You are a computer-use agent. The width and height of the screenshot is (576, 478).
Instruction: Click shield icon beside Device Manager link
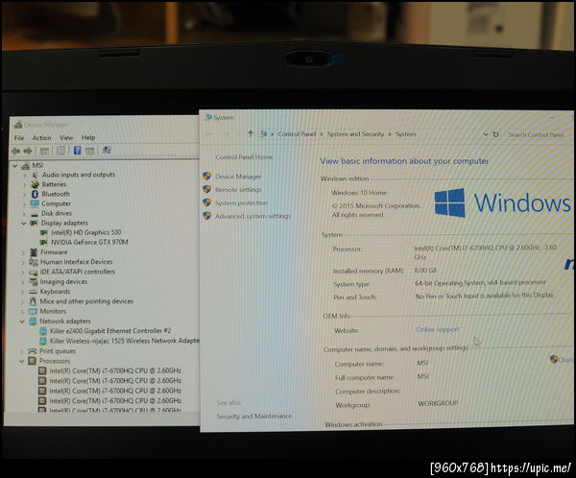pyautogui.click(x=207, y=176)
